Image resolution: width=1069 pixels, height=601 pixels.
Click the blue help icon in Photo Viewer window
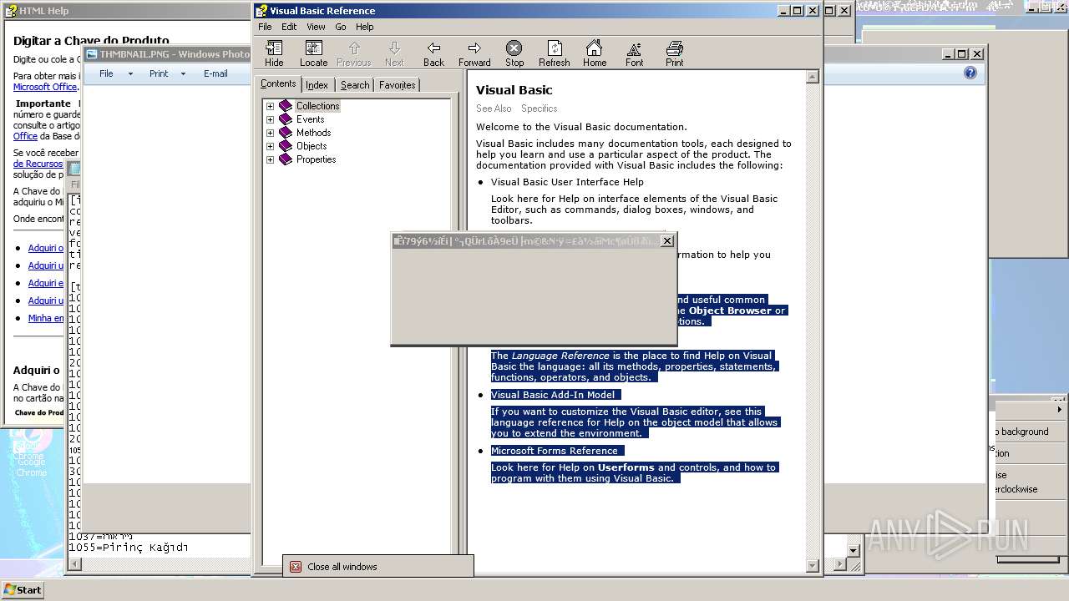[x=970, y=73]
